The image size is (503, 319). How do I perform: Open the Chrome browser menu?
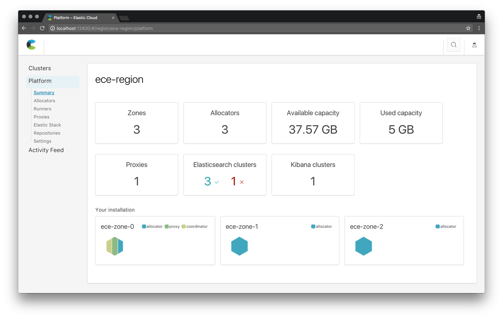479,28
